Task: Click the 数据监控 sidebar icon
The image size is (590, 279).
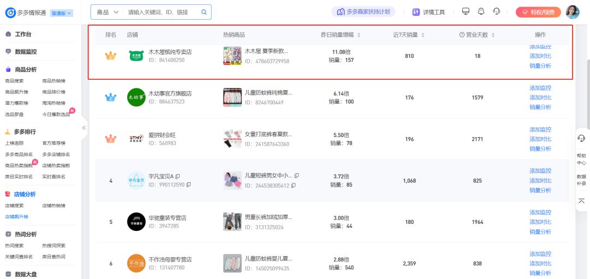Action: (x=8, y=51)
